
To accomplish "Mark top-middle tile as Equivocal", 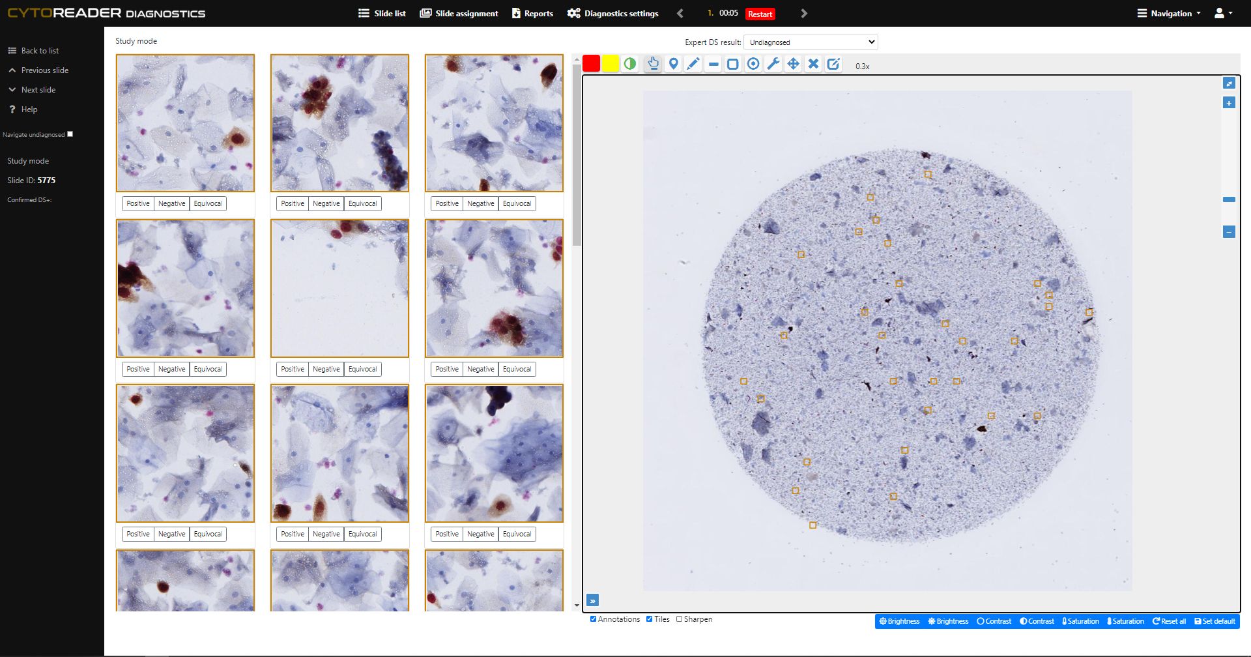I will 362,204.
